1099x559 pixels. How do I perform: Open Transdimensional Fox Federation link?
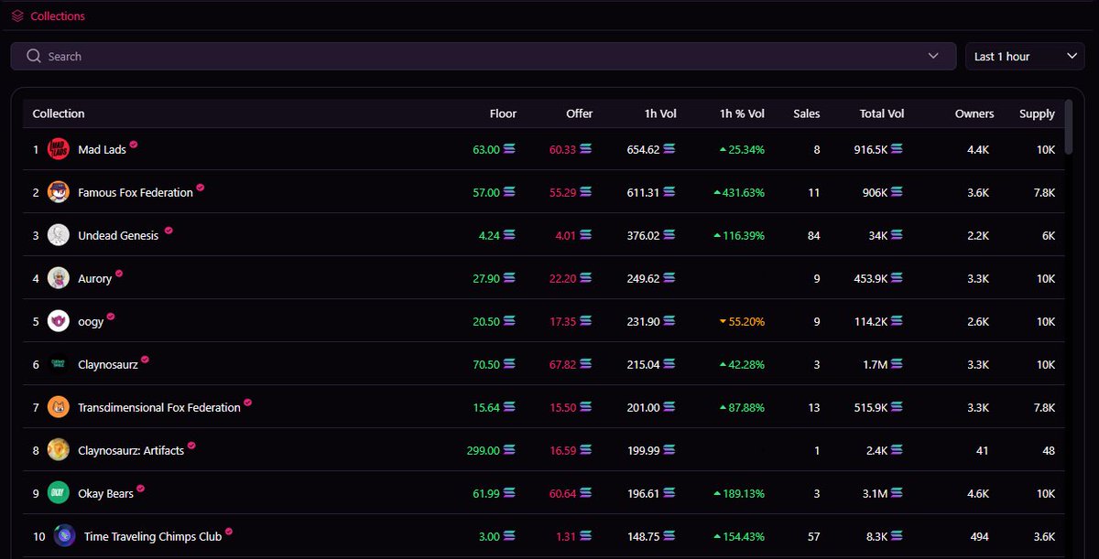159,407
